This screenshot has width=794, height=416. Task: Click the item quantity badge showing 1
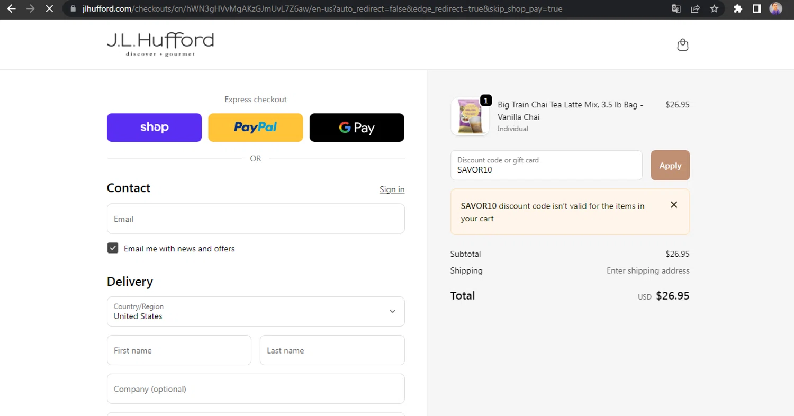(x=486, y=101)
